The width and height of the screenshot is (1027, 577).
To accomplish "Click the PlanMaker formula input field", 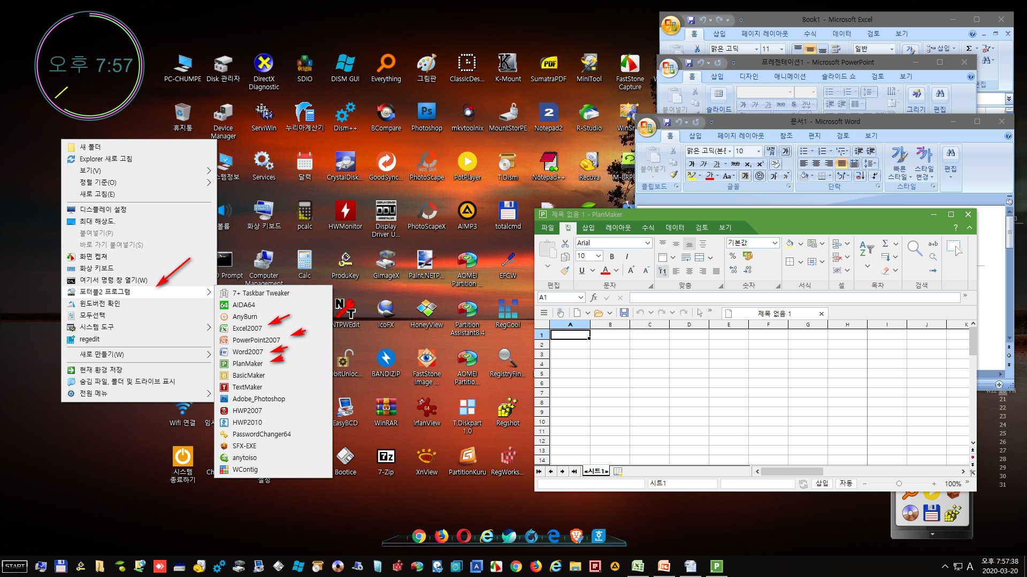I will click(x=795, y=298).
